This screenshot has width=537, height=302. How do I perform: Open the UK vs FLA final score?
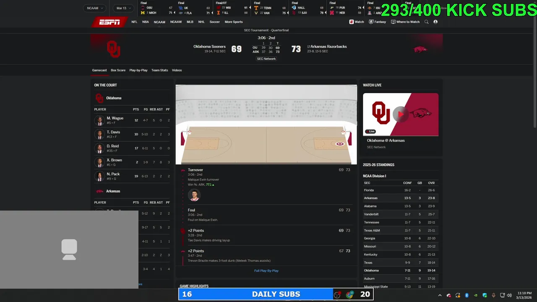point(194,8)
